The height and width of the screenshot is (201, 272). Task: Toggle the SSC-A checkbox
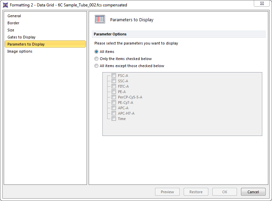click(x=114, y=81)
